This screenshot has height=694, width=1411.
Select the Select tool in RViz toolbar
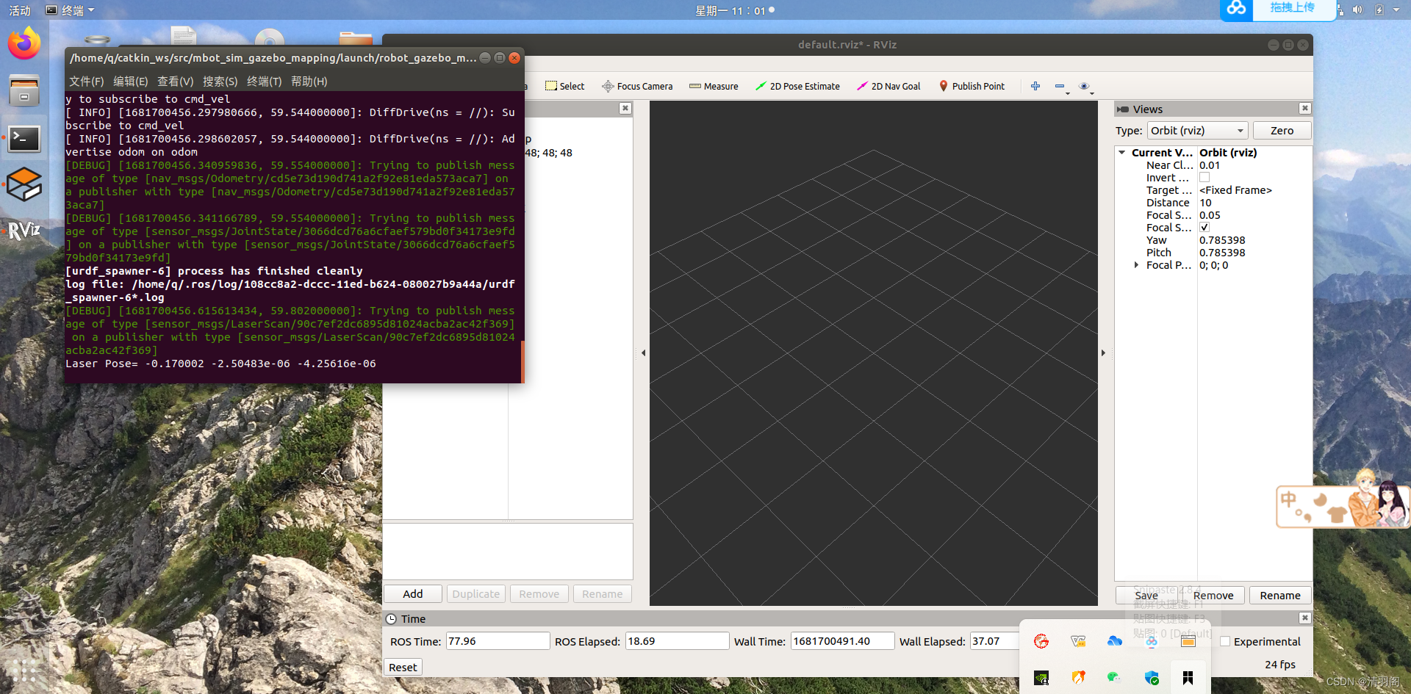(x=564, y=86)
